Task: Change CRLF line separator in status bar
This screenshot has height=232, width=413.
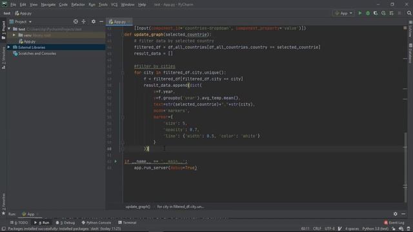Action: 317,229
